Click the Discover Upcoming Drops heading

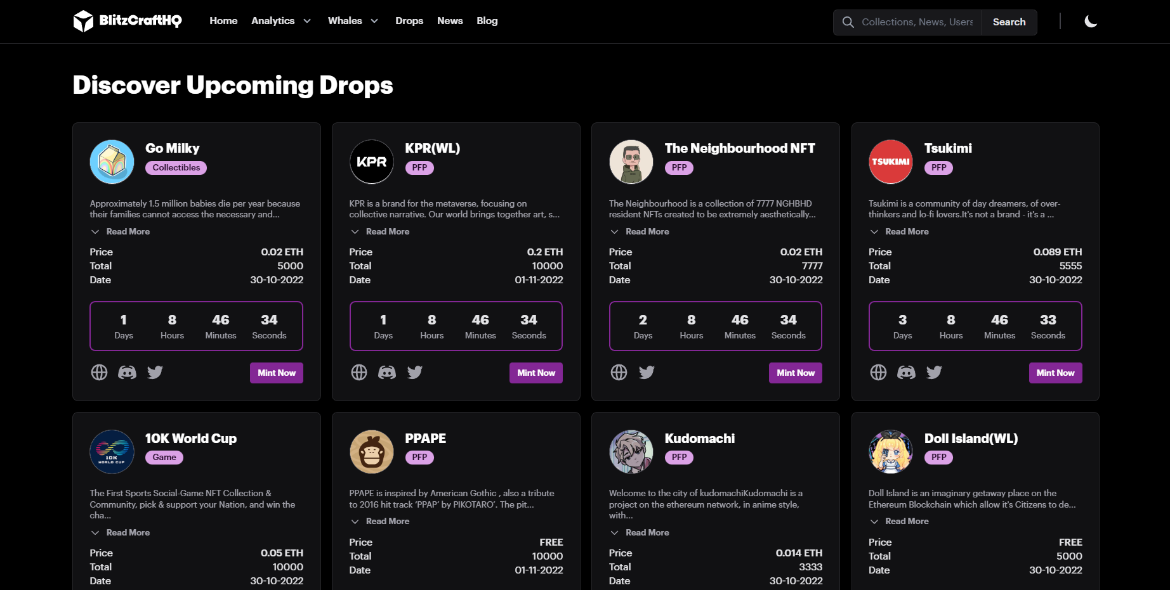click(x=233, y=86)
